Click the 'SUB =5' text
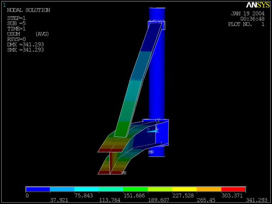 (x=16, y=24)
